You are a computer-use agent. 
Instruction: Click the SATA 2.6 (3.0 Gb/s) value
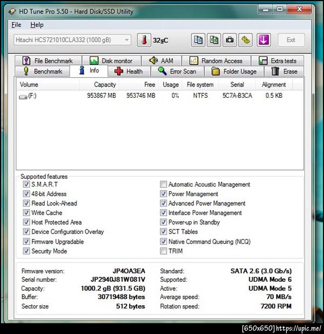click(261, 271)
